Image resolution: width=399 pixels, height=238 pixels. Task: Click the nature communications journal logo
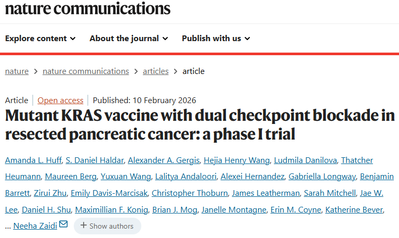click(88, 8)
